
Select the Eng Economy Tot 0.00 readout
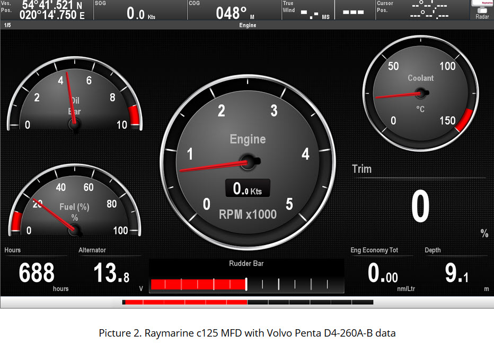[x=383, y=270]
